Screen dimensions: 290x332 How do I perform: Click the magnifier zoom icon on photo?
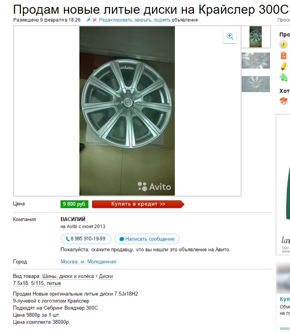[230, 36]
